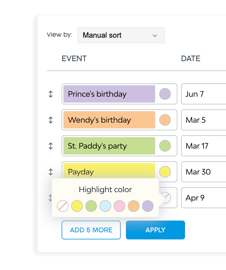Image resolution: width=226 pixels, height=270 pixels.
Task: Open color picker for Prince's birthday
Action: [165, 94]
